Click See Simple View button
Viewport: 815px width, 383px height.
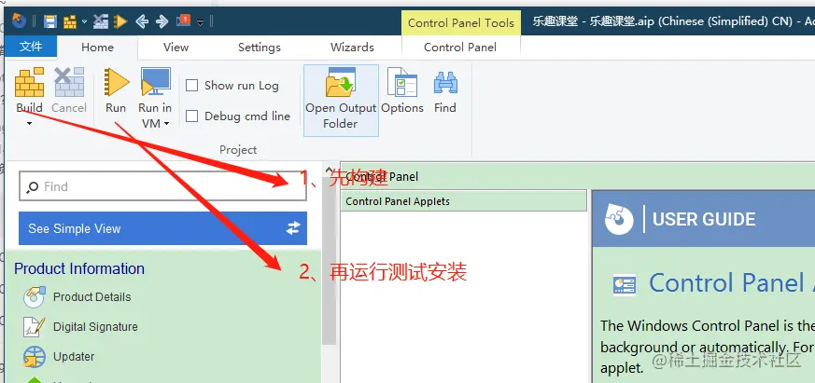[x=162, y=228]
